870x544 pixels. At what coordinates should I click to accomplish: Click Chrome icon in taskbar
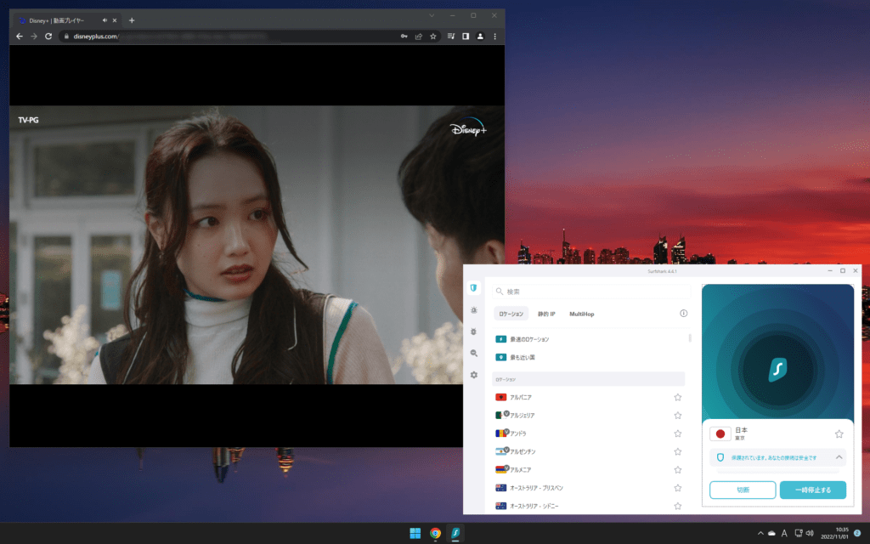(x=435, y=533)
